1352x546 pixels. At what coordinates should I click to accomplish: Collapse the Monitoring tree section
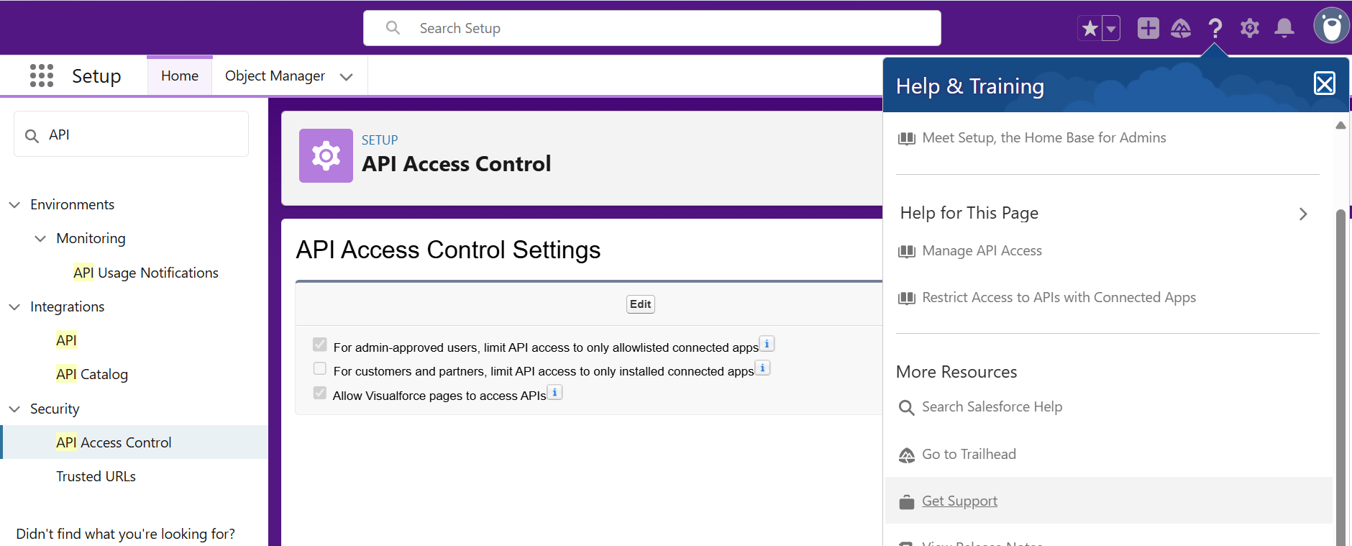point(40,239)
